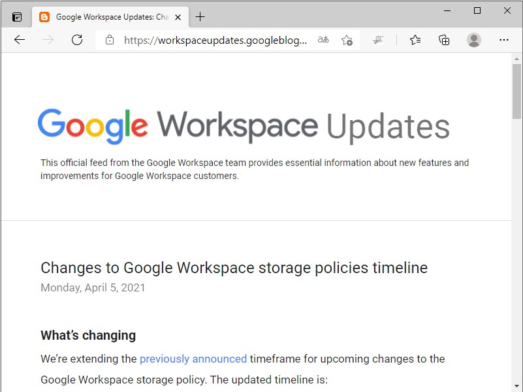Image resolution: width=523 pixels, height=392 pixels.
Task: Open the Favorites list
Action: click(x=415, y=40)
